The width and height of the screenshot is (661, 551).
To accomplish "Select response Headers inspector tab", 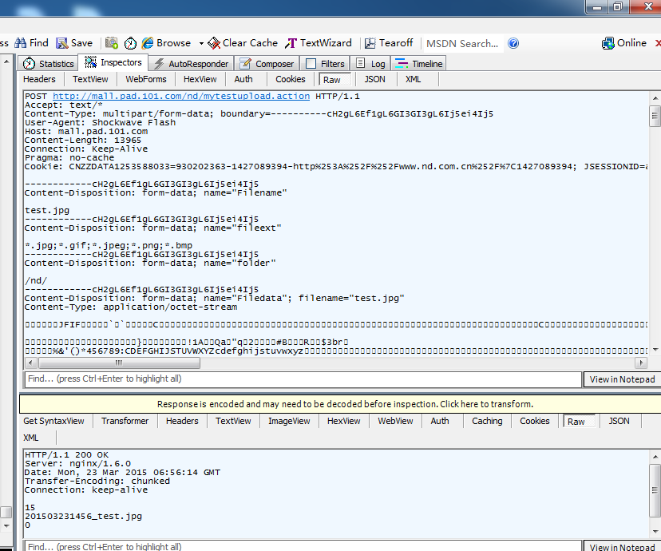I will click(x=182, y=421).
